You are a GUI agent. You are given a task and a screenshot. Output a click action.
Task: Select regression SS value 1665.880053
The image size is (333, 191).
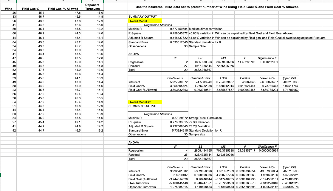coord(203,62)
